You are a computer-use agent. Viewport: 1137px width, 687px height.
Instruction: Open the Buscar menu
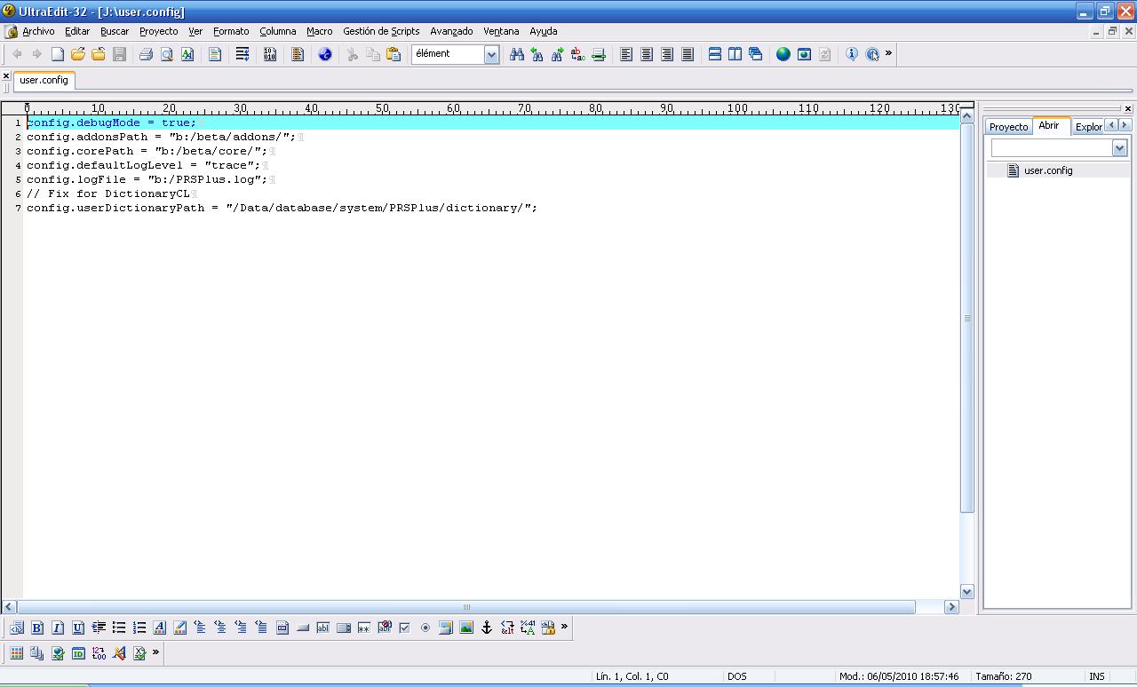point(115,31)
